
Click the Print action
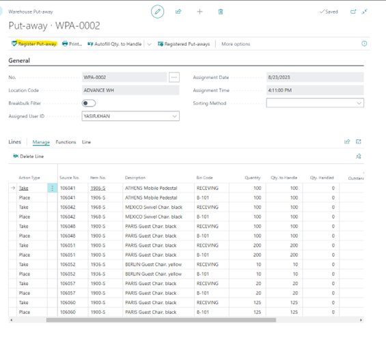pyautogui.click(x=72, y=44)
